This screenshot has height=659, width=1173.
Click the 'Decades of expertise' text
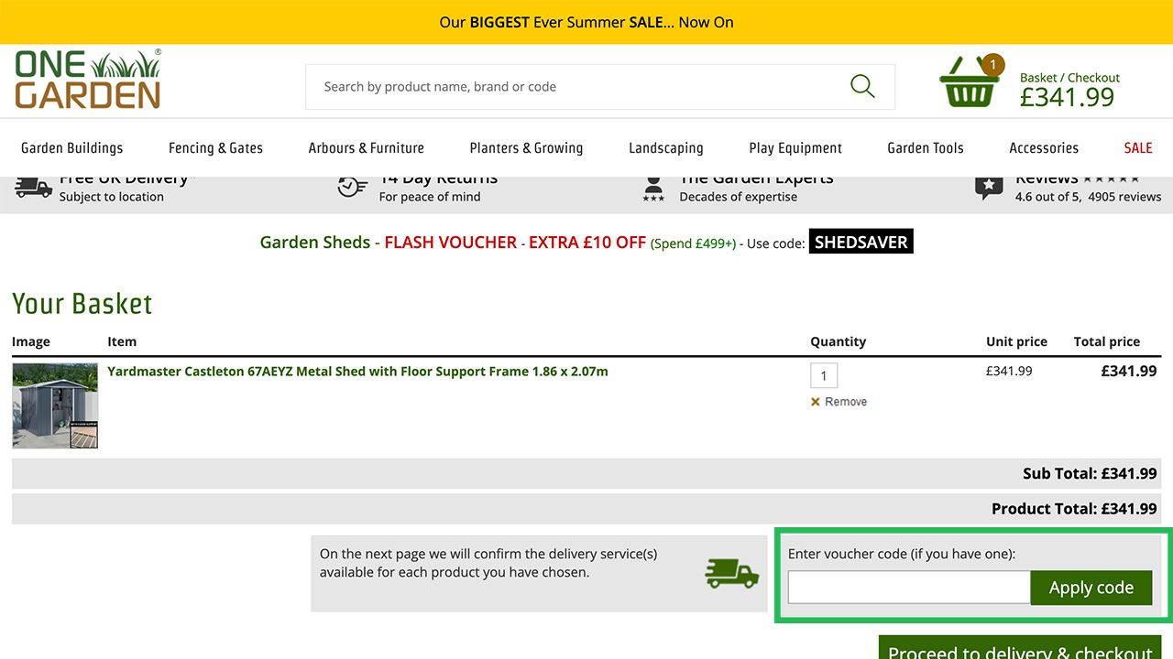tap(739, 197)
